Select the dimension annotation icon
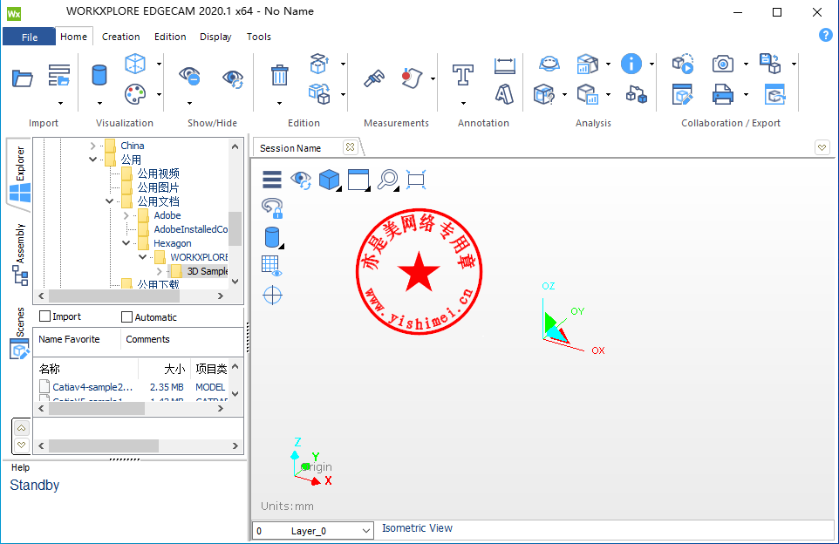Screen dimensions: 839x544 505,65
